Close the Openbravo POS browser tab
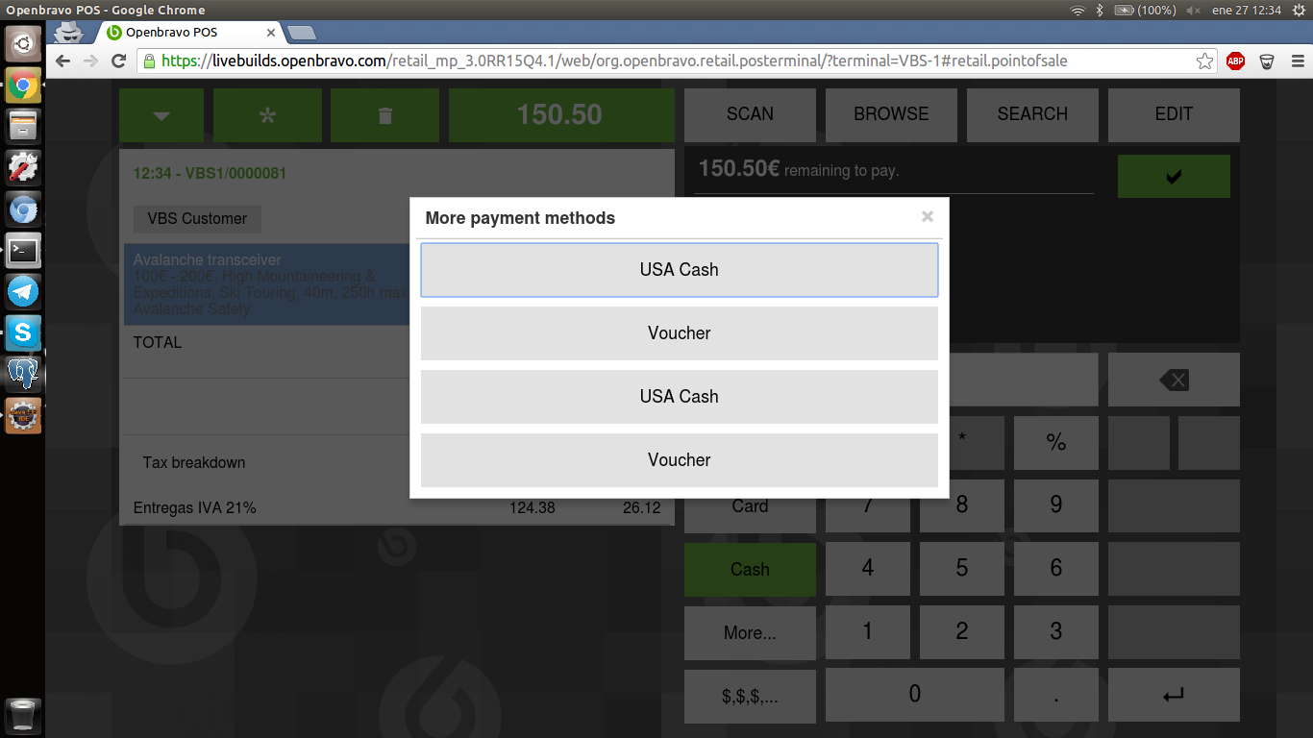1313x738 pixels. [x=271, y=33]
